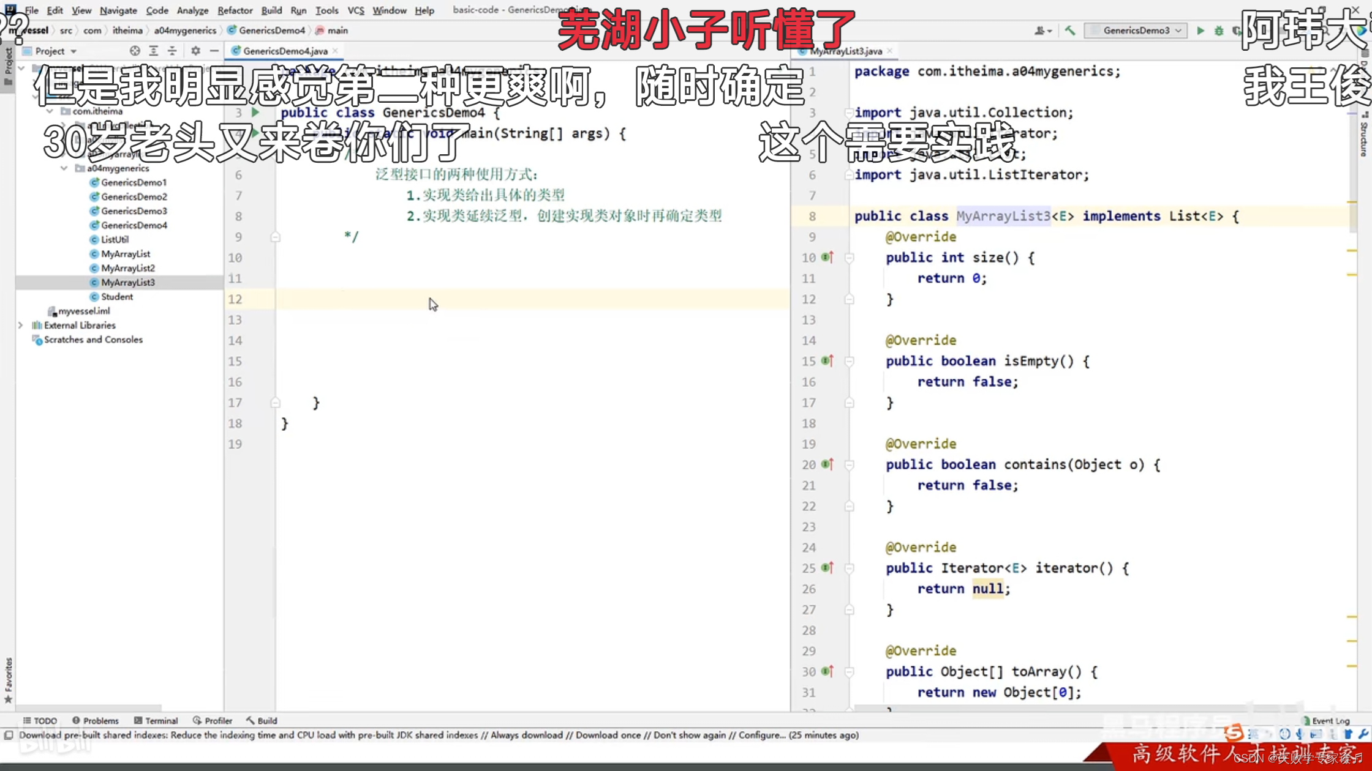This screenshot has width=1372, height=771.
Task: Select MyArrayList2 in project tree
Action: (x=127, y=268)
